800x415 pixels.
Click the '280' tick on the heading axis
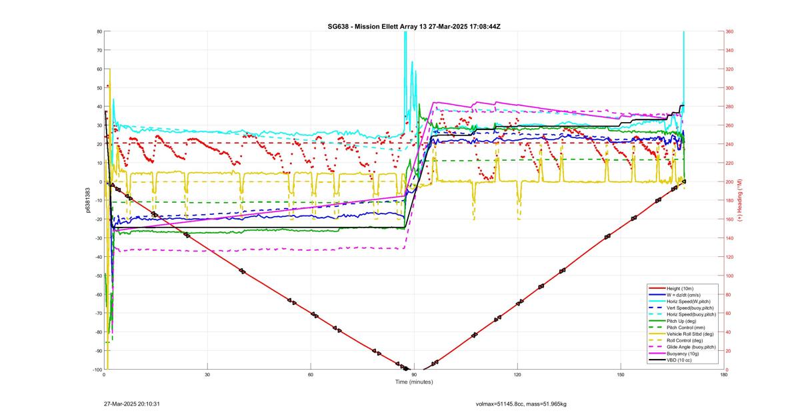730,107
